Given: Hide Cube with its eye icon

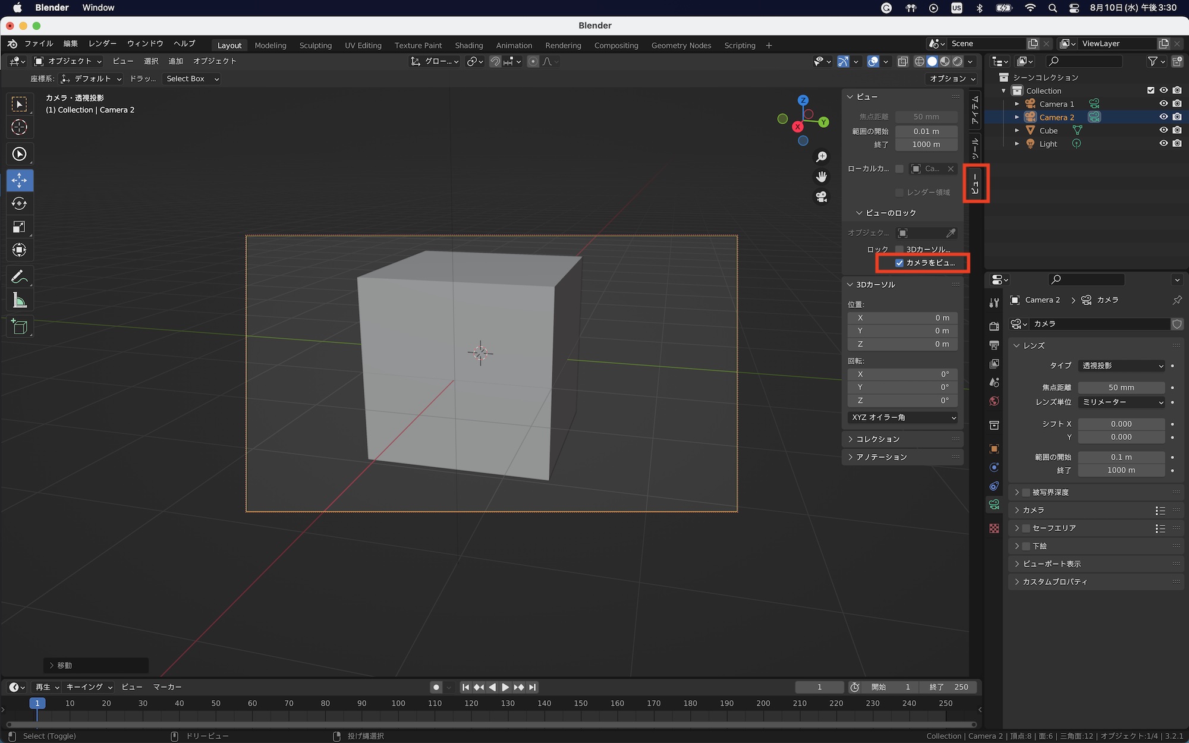Looking at the screenshot, I should click(1163, 130).
